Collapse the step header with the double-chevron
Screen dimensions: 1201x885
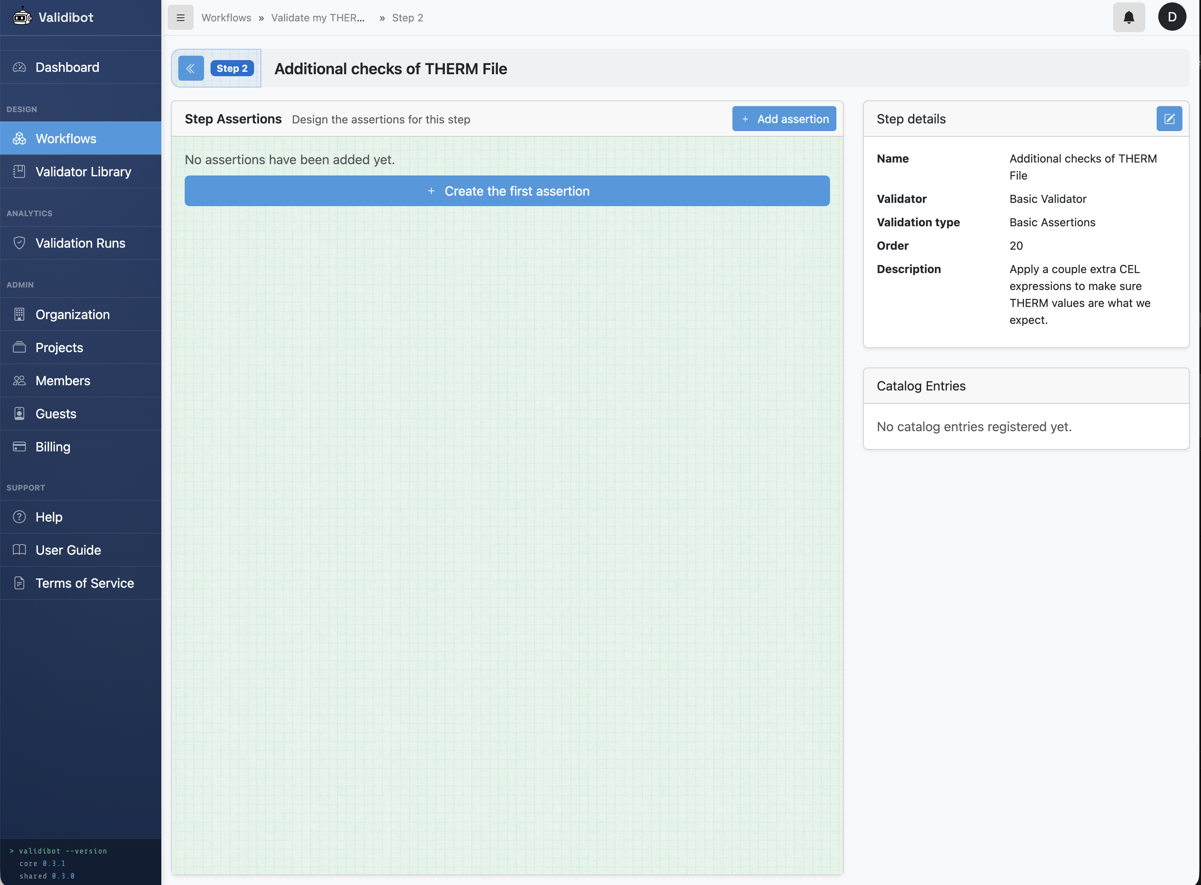pos(191,68)
